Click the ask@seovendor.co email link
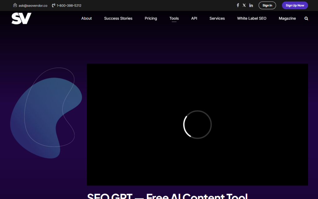Screen dimensions: 318x199 33,6
